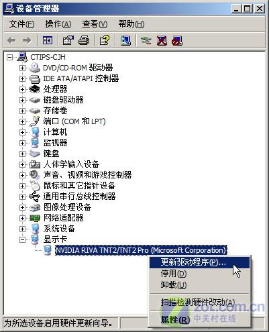Minimize the 设备管理器 window
The height and width of the screenshot is (332, 269).
pos(236,9)
